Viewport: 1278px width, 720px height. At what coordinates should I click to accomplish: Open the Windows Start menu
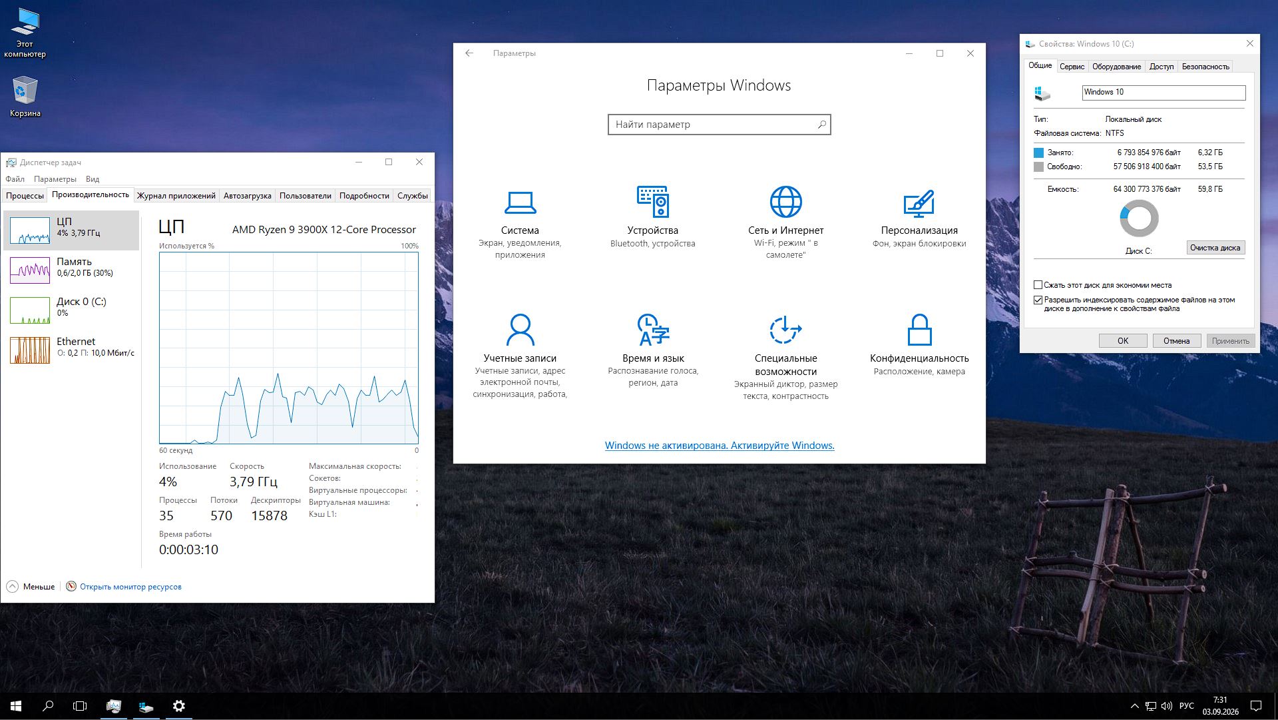tap(16, 706)
